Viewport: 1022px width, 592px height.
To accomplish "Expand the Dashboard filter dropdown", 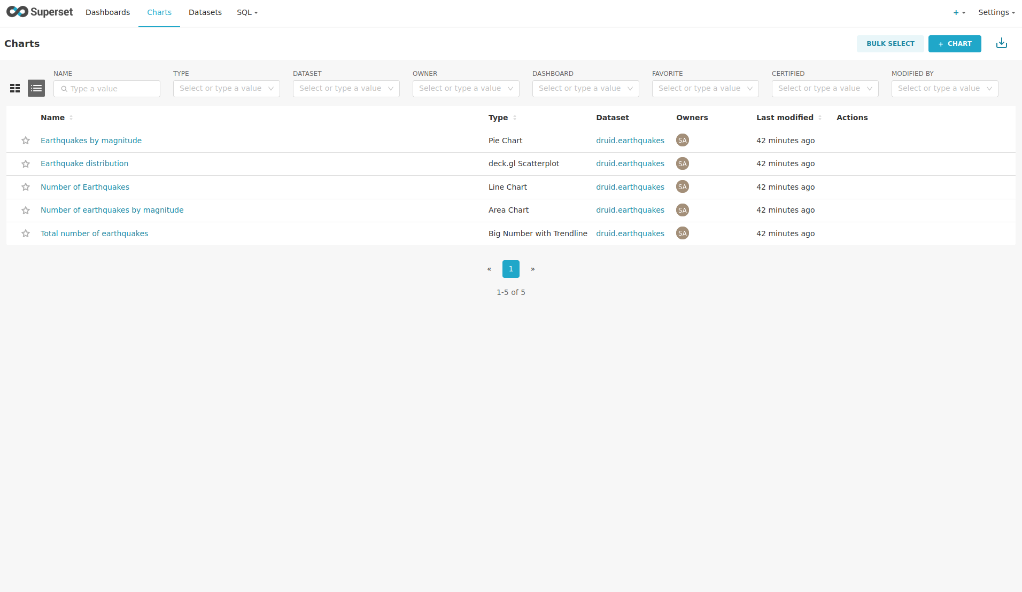I will (x=585, y=89).
